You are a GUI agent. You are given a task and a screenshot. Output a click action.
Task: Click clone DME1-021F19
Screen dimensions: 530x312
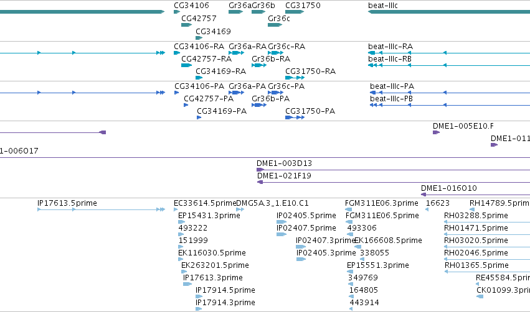click(284, 175)
